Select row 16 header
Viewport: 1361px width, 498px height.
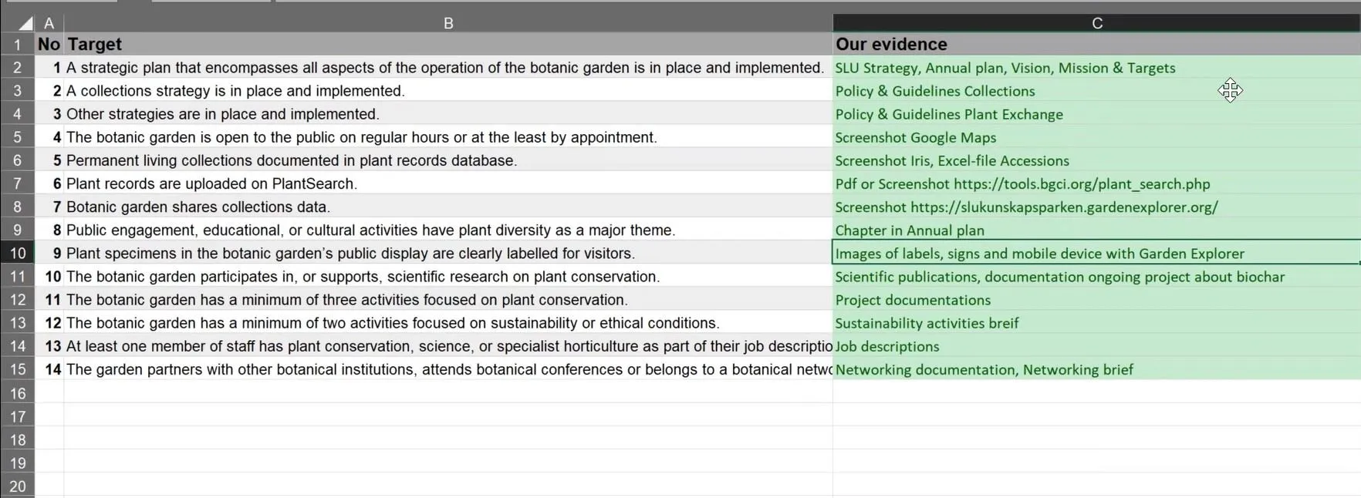click(x=17, y=393)
